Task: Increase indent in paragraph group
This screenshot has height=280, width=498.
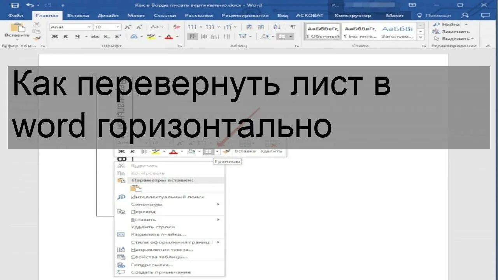Action: click(x=261, y=27)
